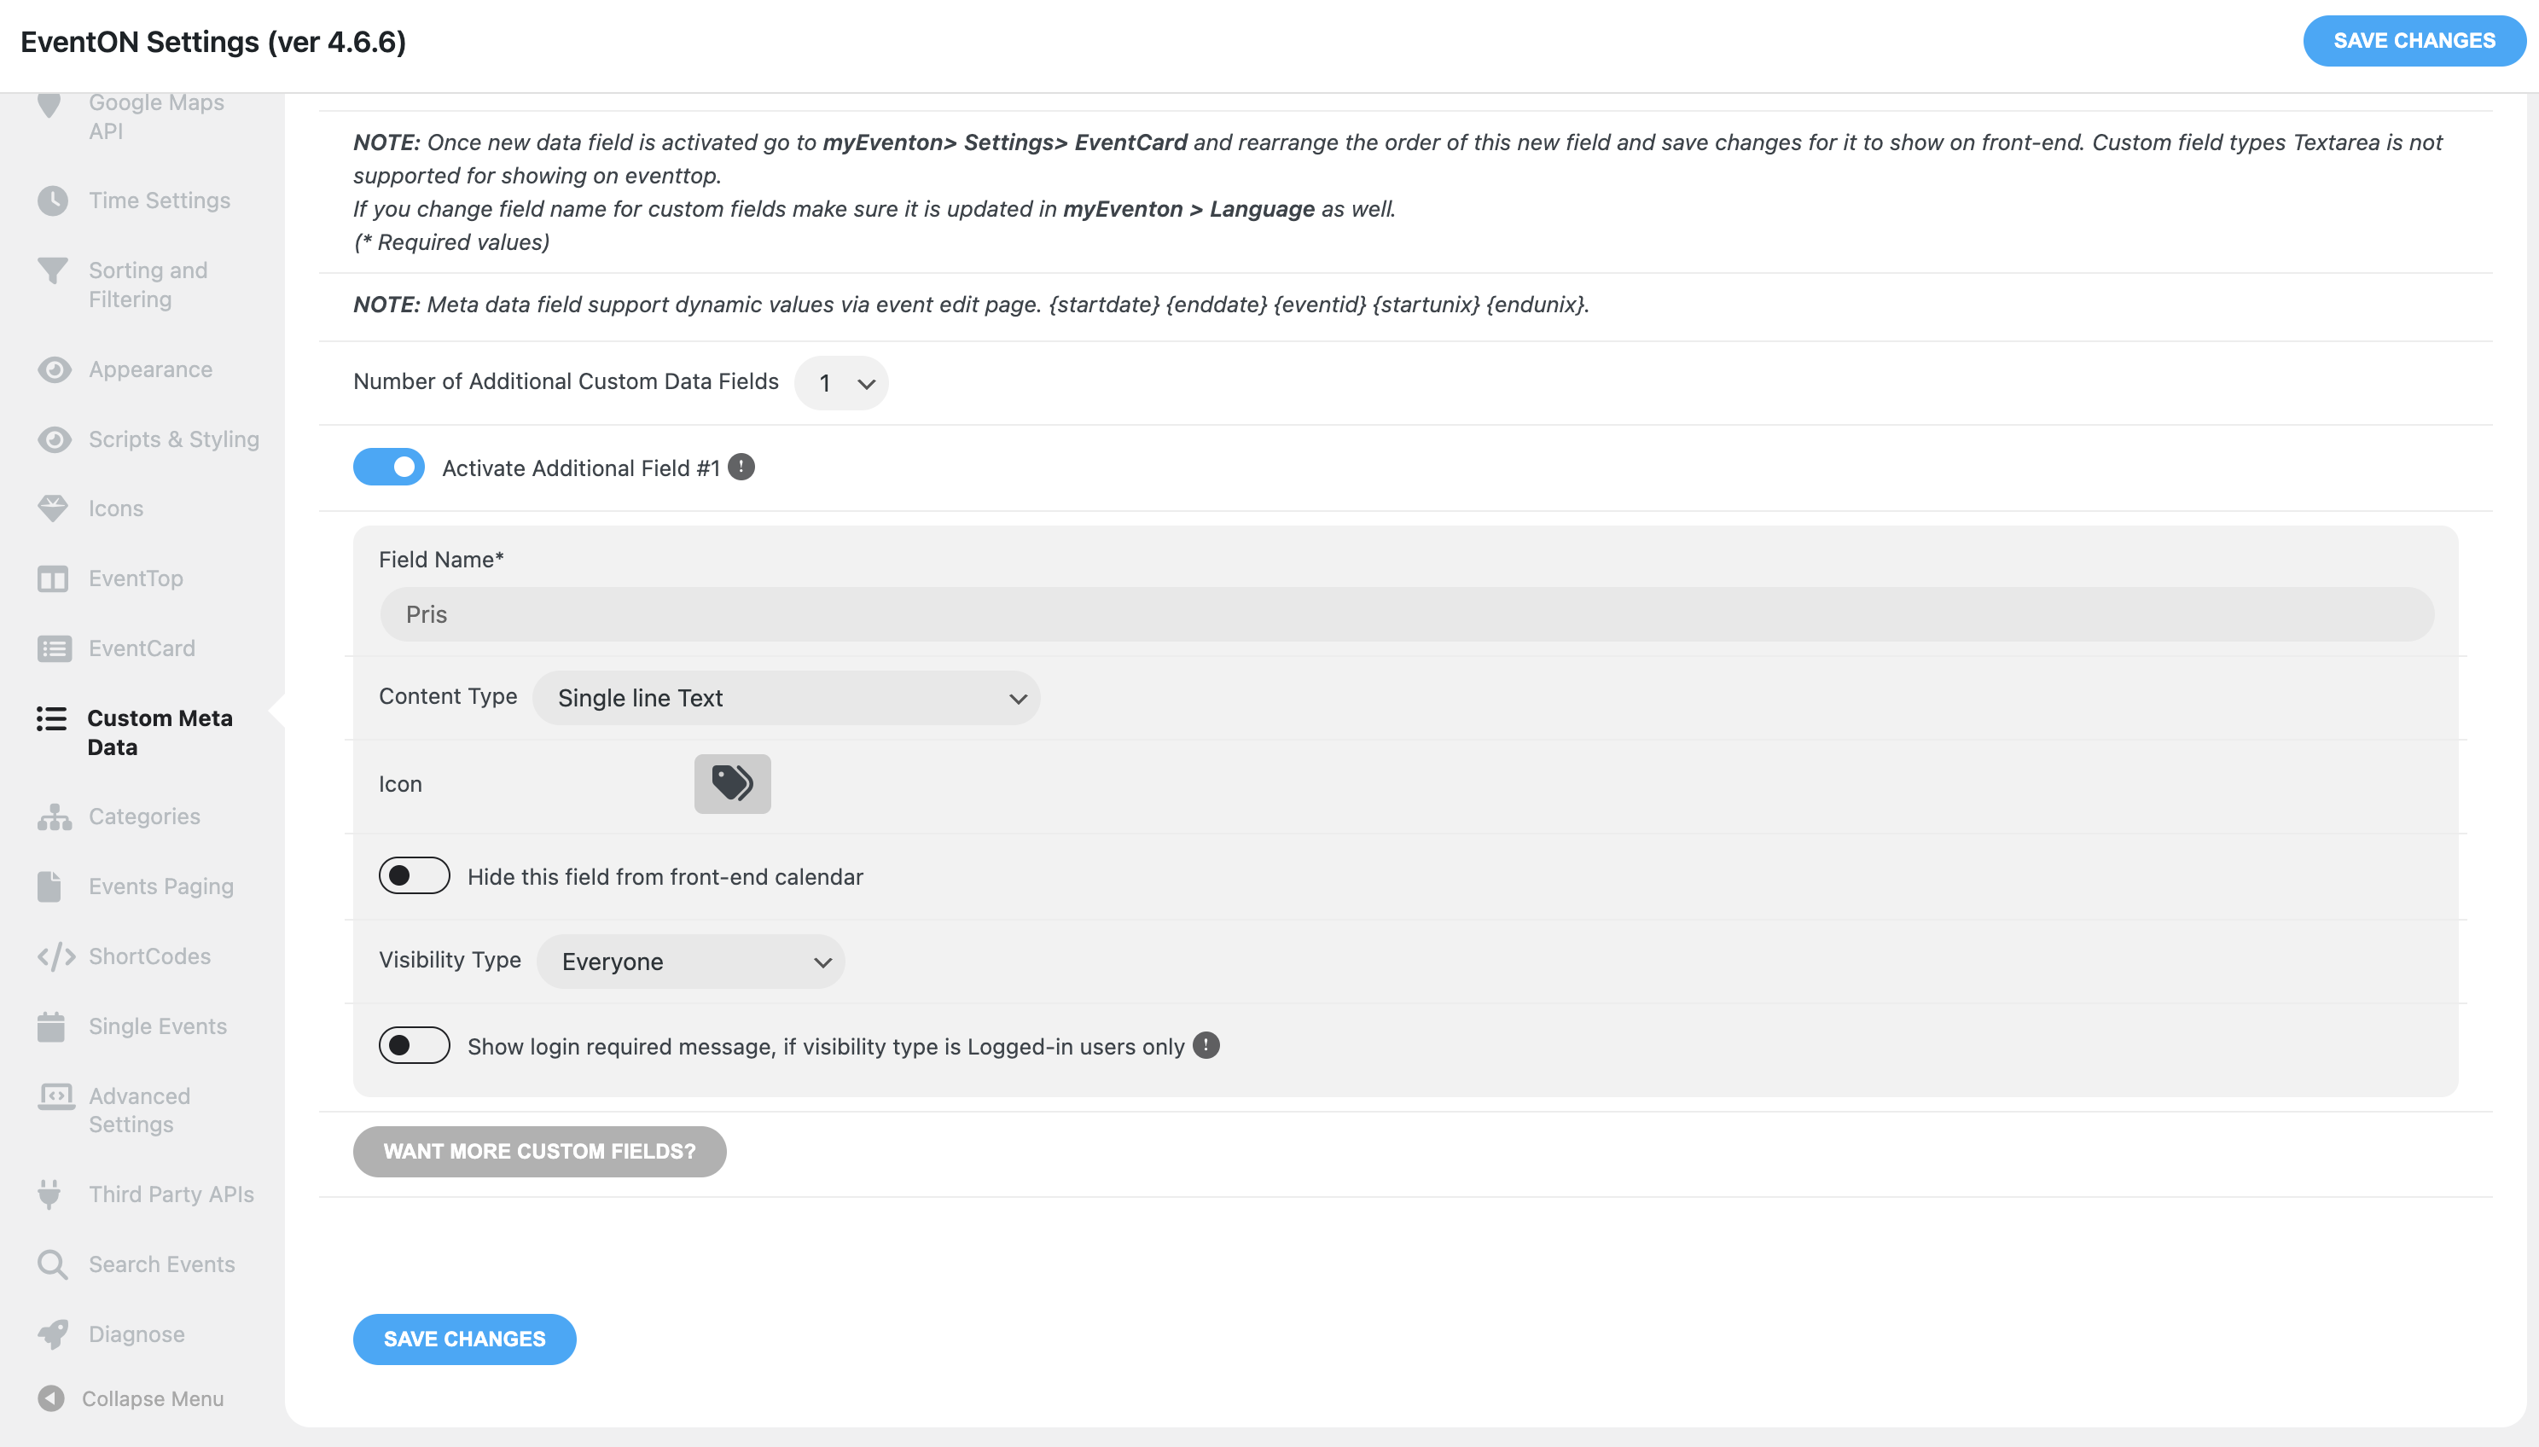
Task: Click info icon next to login required message
Action: point(1206,1045)
